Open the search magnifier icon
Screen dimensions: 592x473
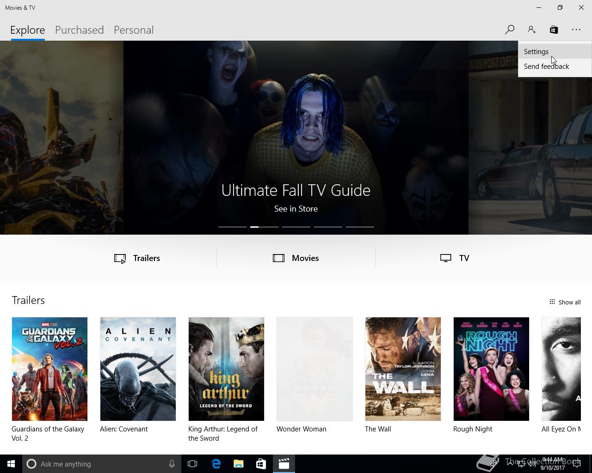[509, 30]
